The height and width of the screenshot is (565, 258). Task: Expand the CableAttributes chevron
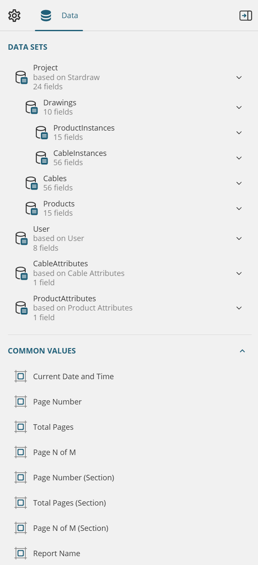pos(239,273)
